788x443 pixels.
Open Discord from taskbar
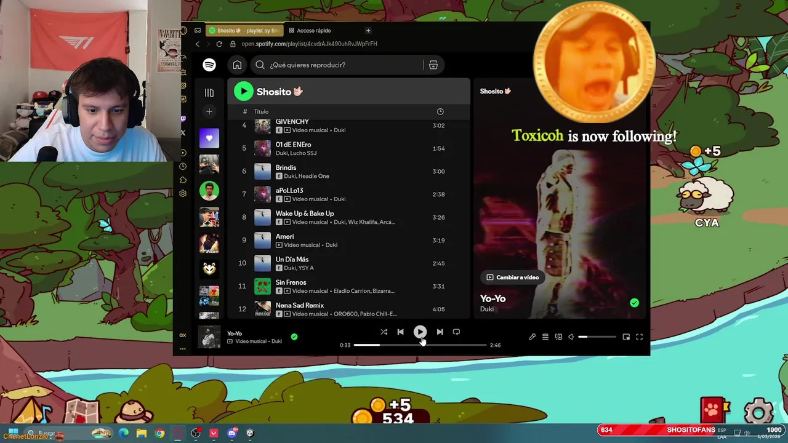(x=231, y=433)
